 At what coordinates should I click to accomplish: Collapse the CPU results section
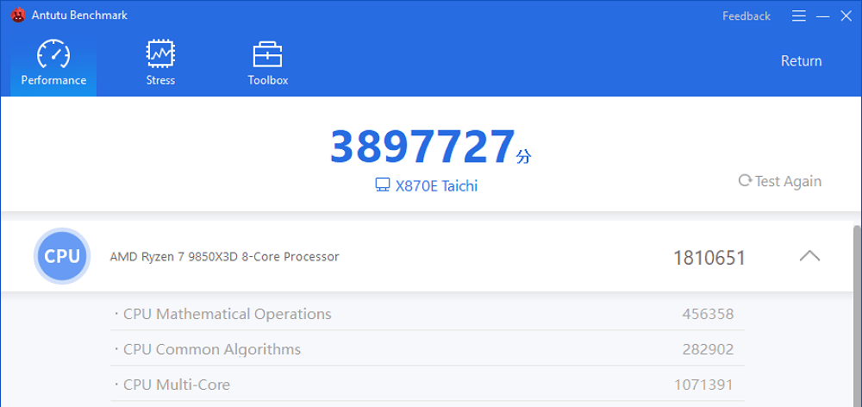tap(809, 256)
